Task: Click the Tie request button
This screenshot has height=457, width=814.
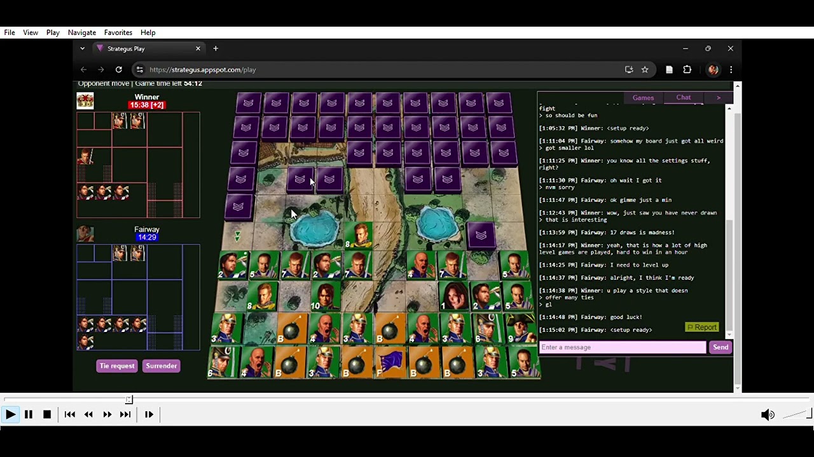Action: [x=117, y=366]
